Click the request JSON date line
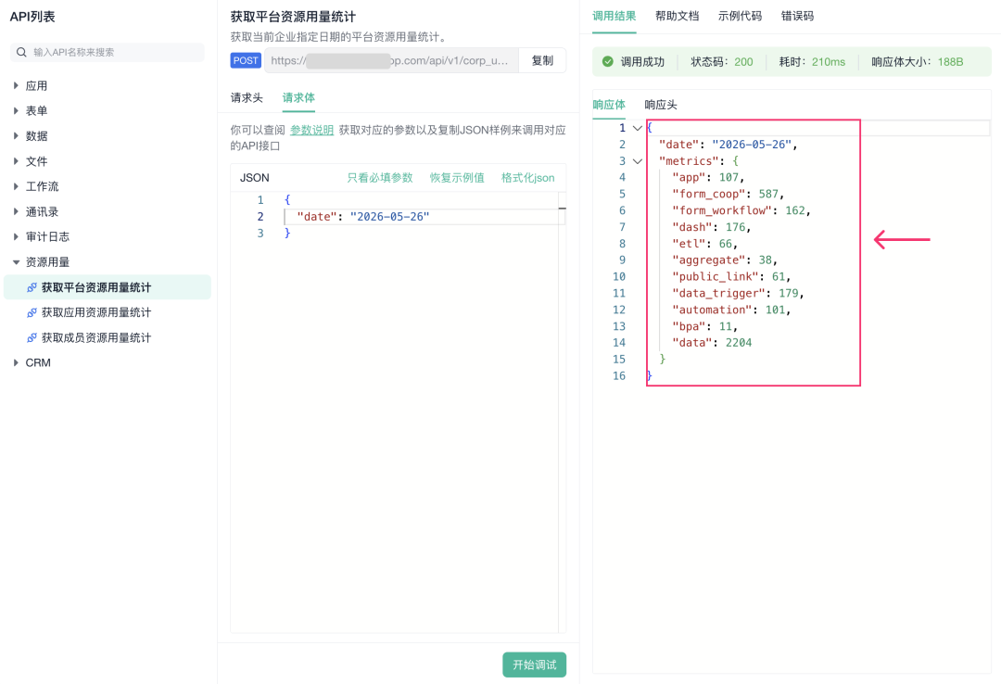The image size is (1001, 684). (362, 217)
